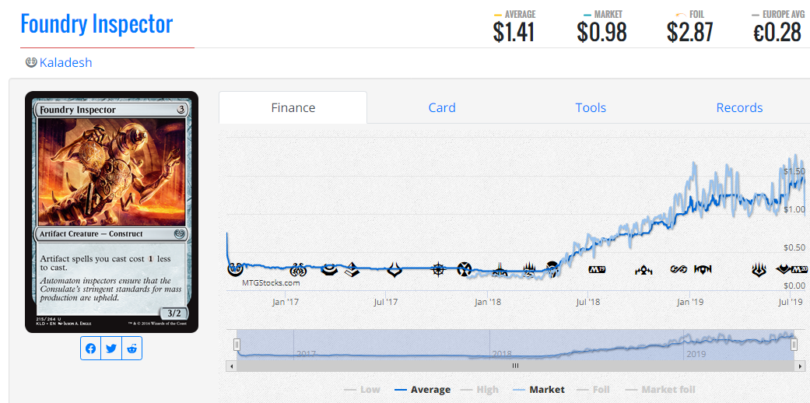Click the $0.50 price axis label
The width and height of the screenshot is (810, 403).
pyautogui.click(x=794, y=247)
